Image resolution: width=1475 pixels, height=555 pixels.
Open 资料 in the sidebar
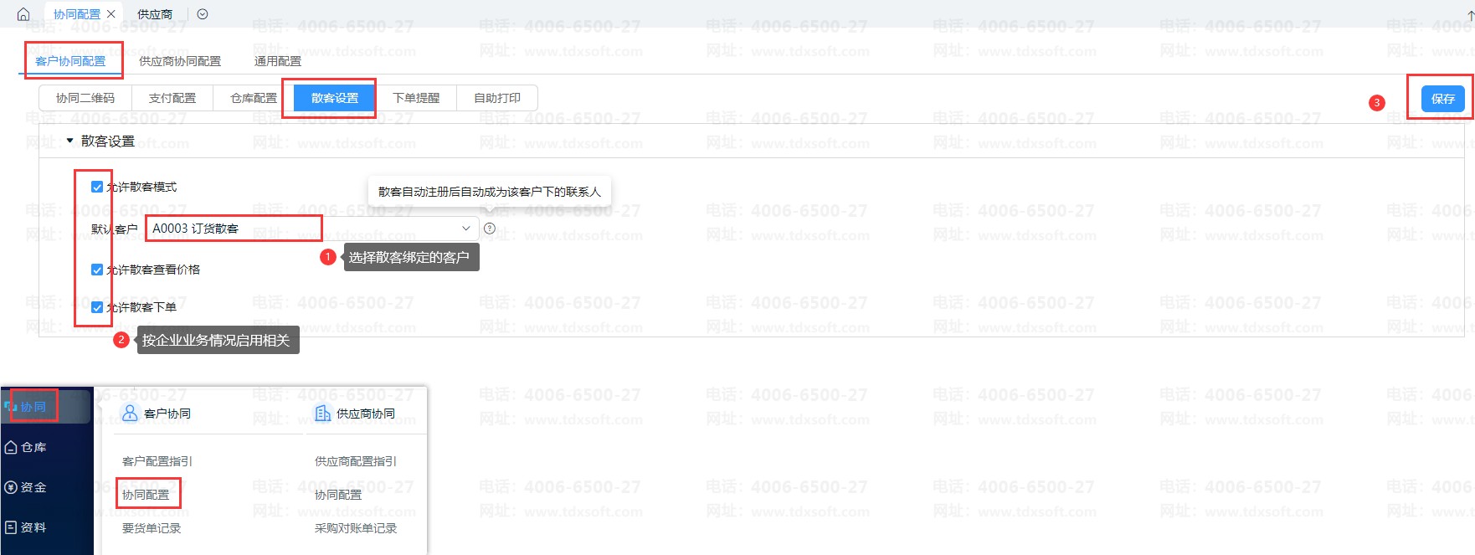[26, 527]
